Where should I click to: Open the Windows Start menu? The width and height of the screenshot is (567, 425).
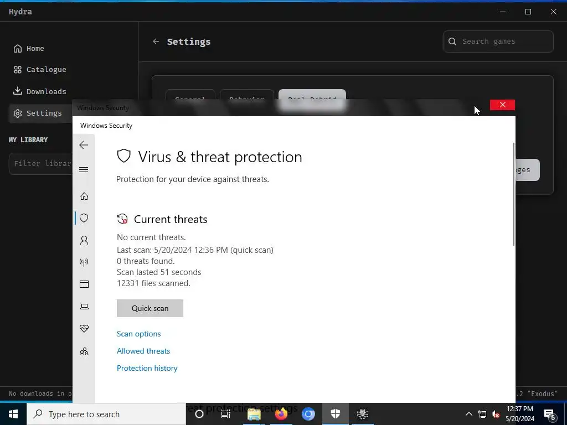coord(13,414)
